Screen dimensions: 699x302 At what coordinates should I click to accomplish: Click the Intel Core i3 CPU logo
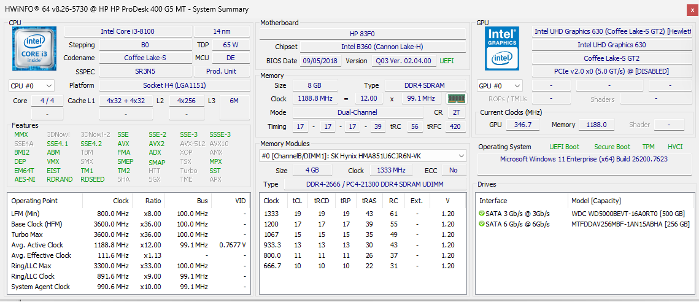pyautogui.click(x=34, y=48)
